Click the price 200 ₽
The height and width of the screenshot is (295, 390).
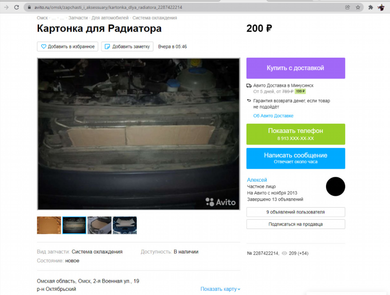[x=259, y=29]
